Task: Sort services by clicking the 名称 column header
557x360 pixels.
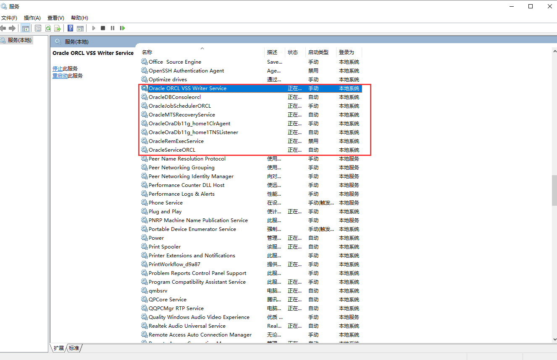Action: coord(147,52)
